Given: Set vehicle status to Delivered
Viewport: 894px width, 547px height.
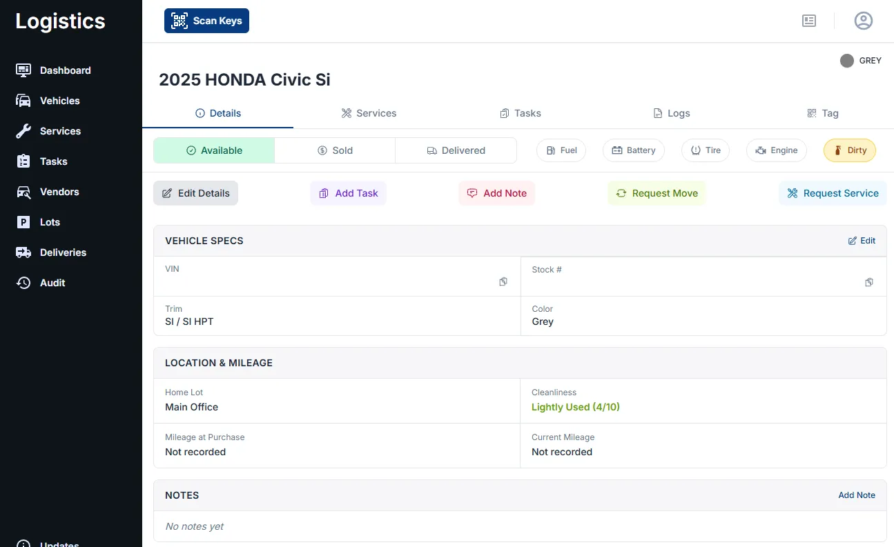Looking at the screenshot, I should point(456,150).
